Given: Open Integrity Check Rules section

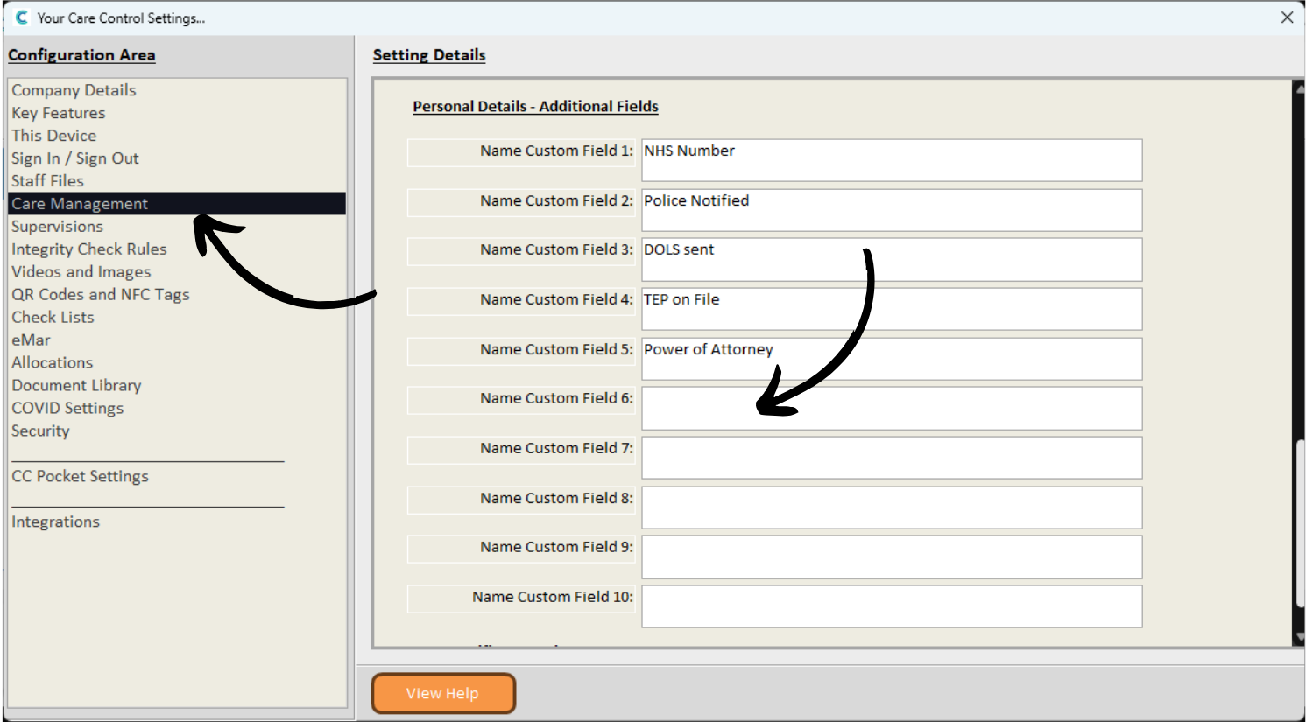Looking at the screenshot, I should [88, 249].
